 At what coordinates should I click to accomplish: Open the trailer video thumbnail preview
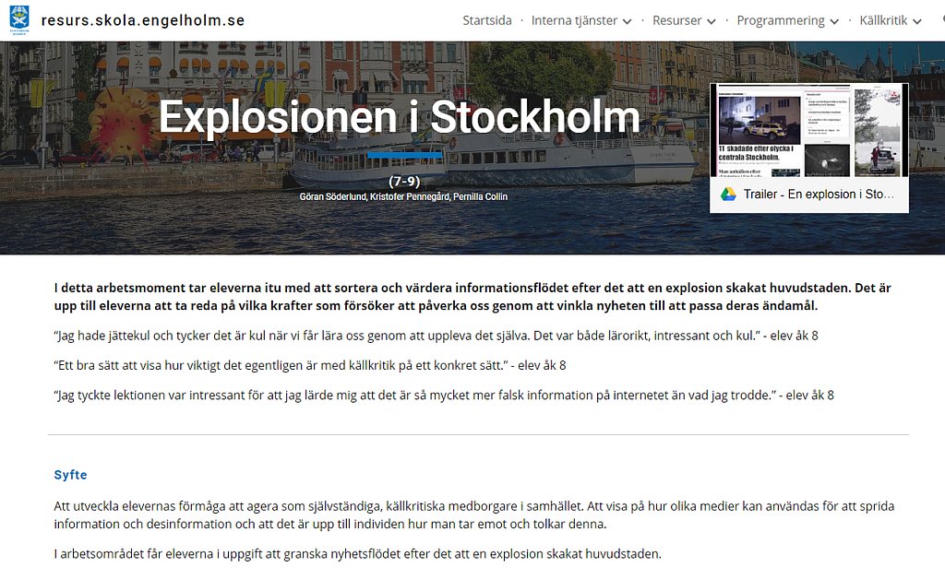coord(808,130)
